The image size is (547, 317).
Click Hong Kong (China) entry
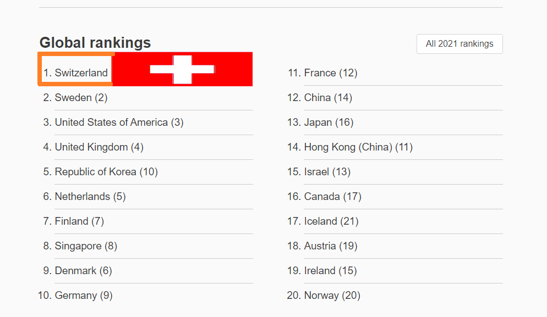(358, 147)
